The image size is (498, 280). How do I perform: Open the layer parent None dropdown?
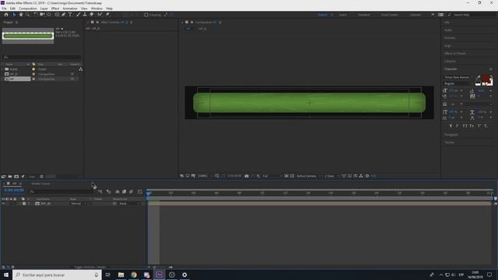coord(129,204)
